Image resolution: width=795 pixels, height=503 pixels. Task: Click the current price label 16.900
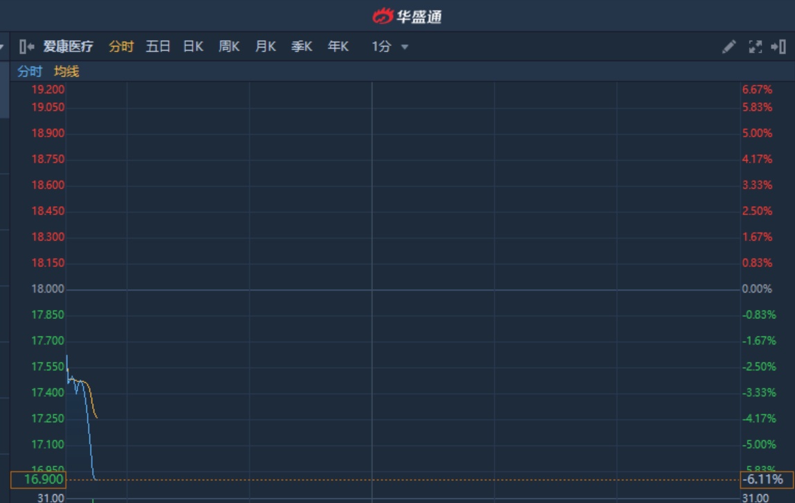coord(39,479)
